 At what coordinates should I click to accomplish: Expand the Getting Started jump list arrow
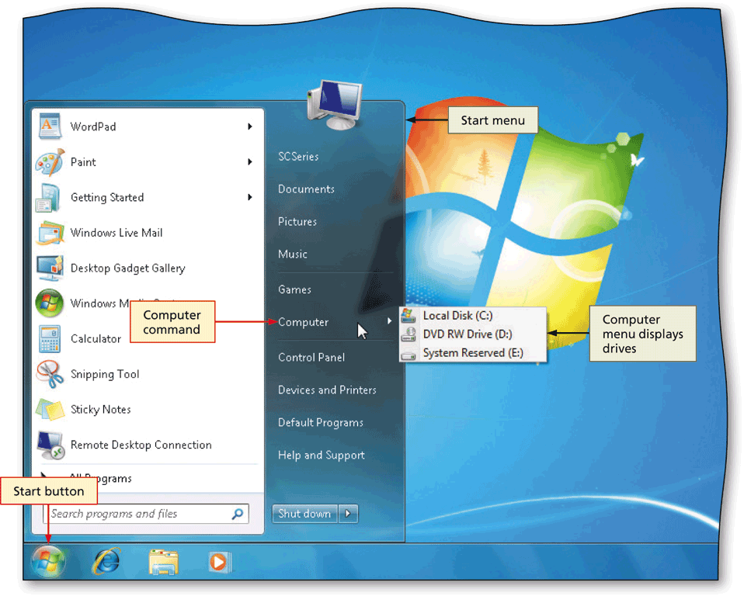click(249, 197)
